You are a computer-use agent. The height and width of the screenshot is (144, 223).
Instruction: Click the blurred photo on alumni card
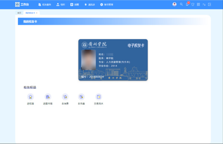(x=89, y=60)
